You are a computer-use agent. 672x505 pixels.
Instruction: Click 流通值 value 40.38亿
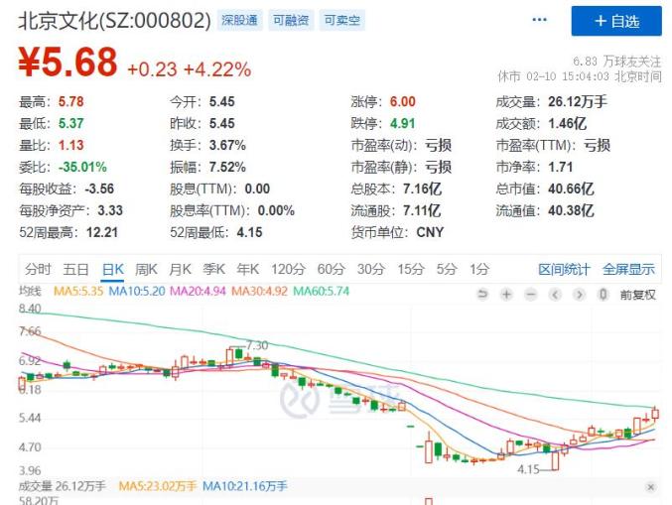point(571,210)
